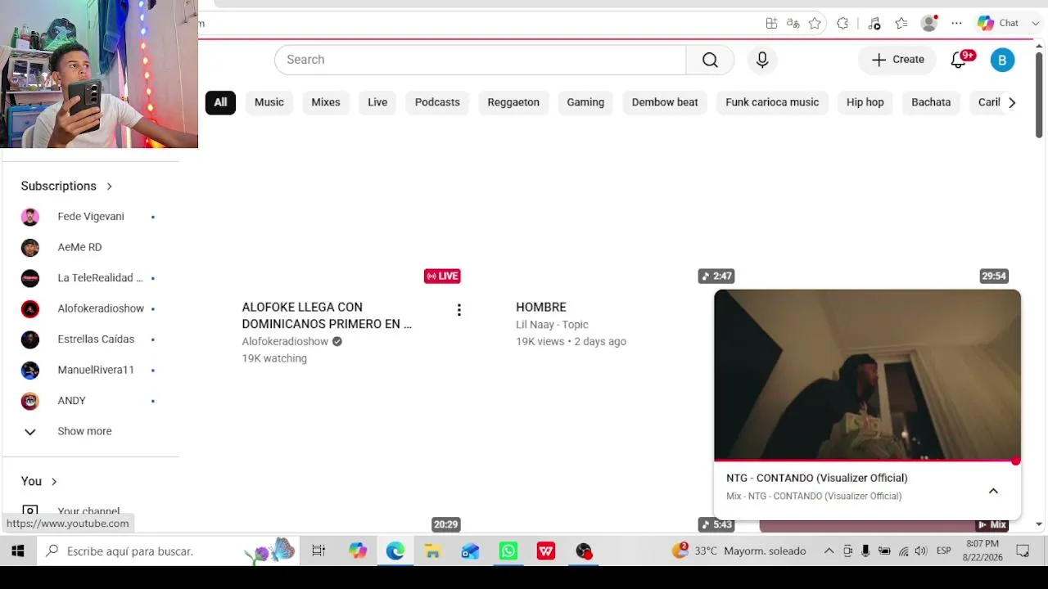This screenshot has height=589, width=1048.
Task: Open the split screen browser icon
Action: pos(771,23)
